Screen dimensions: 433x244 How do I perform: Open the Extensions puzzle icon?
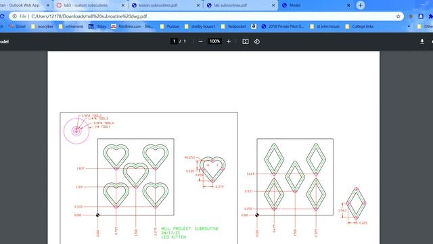click(x=430, y=16)
